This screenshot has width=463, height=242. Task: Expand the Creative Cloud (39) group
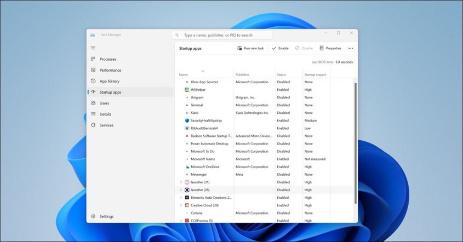click(x=181, y=205)
